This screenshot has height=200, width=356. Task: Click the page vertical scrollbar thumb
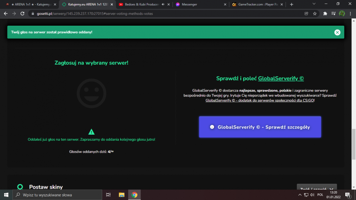tap(354, 144)
